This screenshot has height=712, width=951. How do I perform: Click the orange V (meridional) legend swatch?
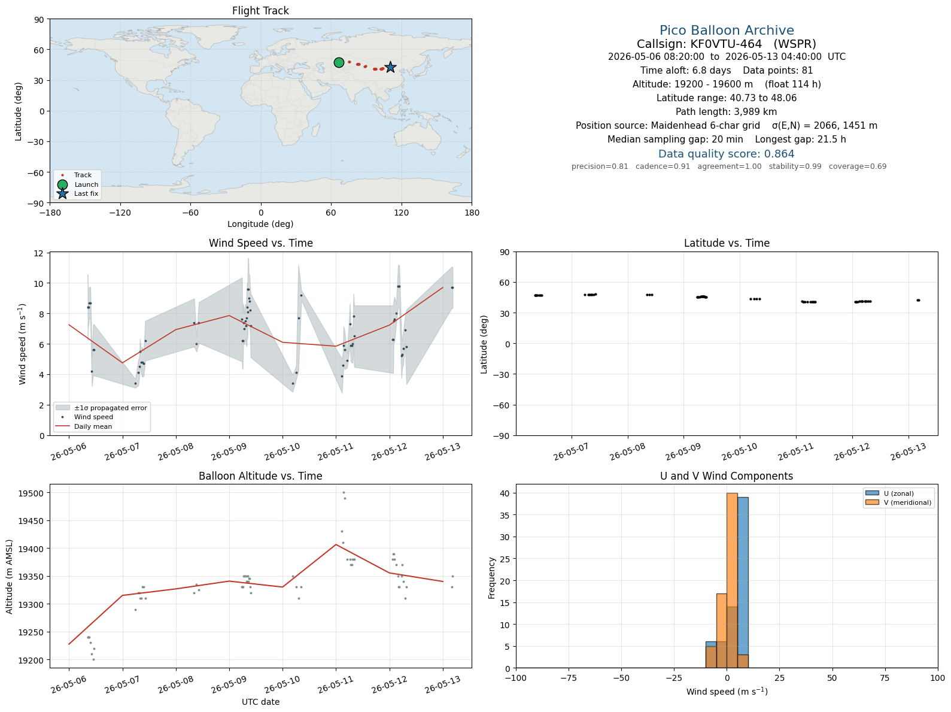tap(872, 502)
